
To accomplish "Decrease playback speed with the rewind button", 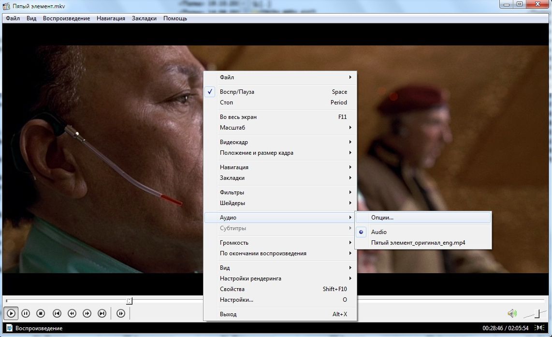I will pyautogui.click(x=72, y=313).
